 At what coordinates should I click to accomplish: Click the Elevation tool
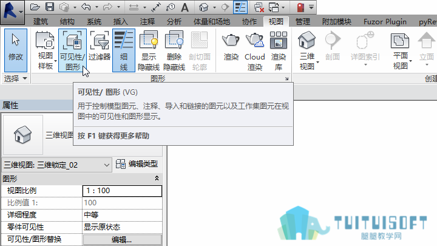[427, 47]
